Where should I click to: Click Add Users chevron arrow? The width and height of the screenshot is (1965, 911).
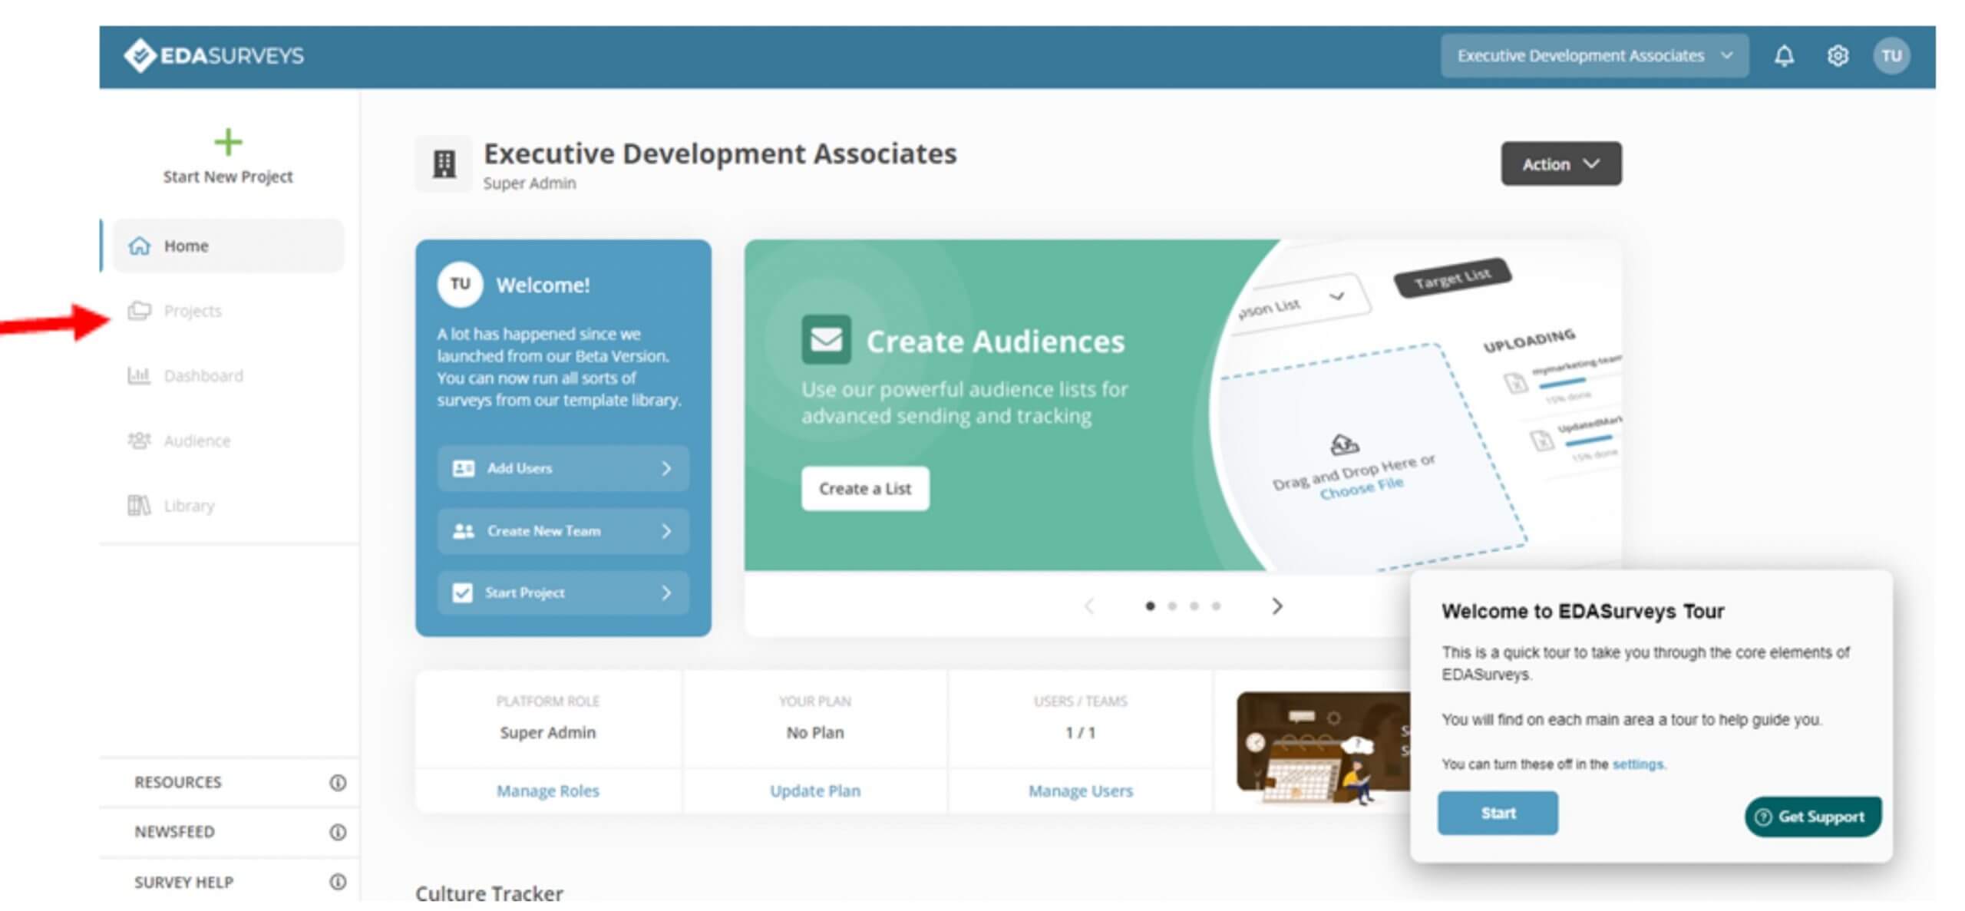[x=666, y=468]
